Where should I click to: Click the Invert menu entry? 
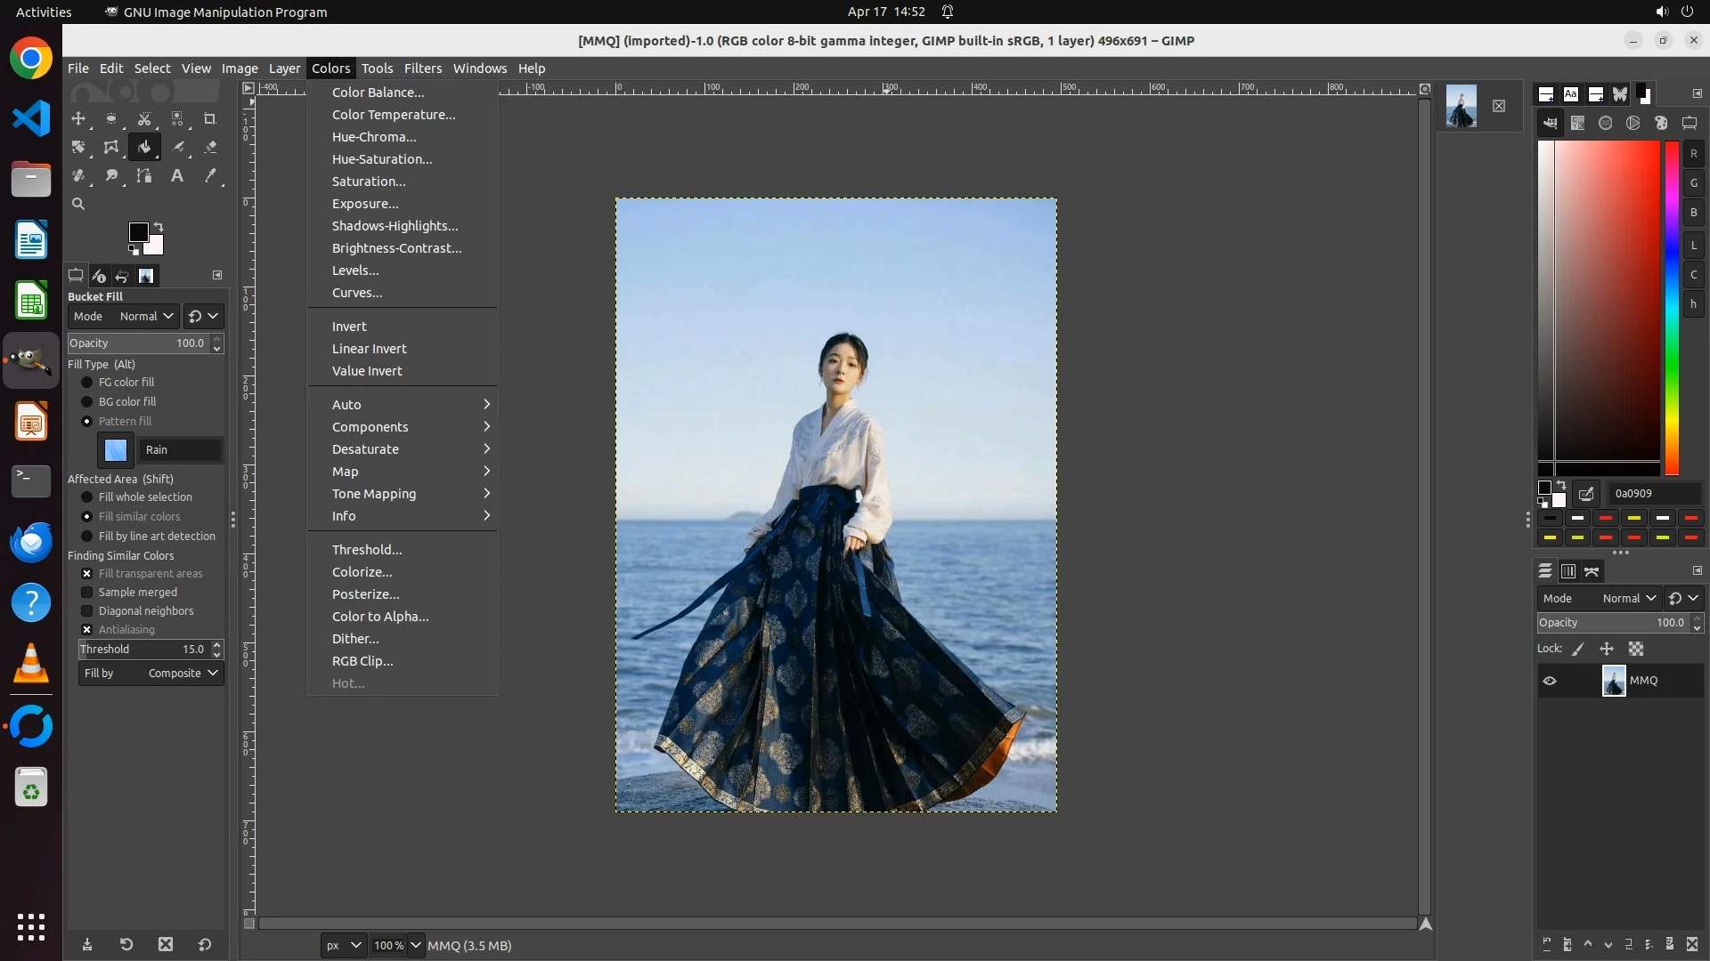[x=349, y=327]
